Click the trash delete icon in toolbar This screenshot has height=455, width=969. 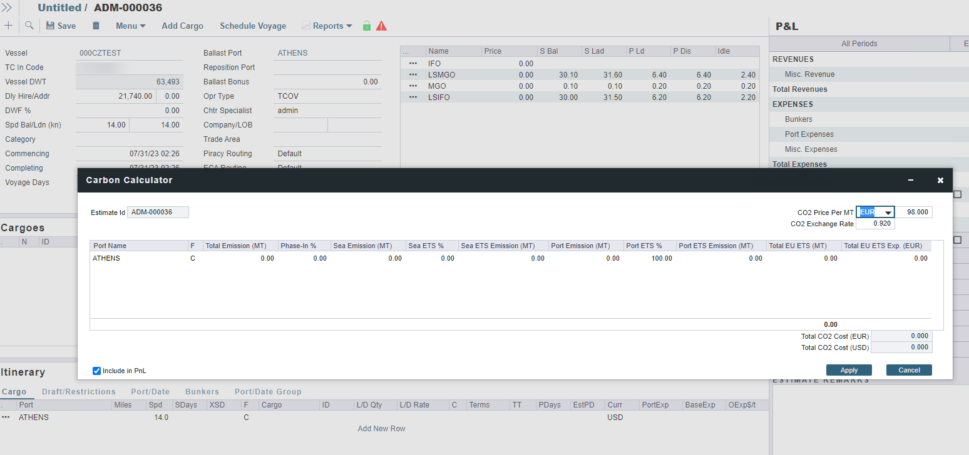tap(96, 26)
